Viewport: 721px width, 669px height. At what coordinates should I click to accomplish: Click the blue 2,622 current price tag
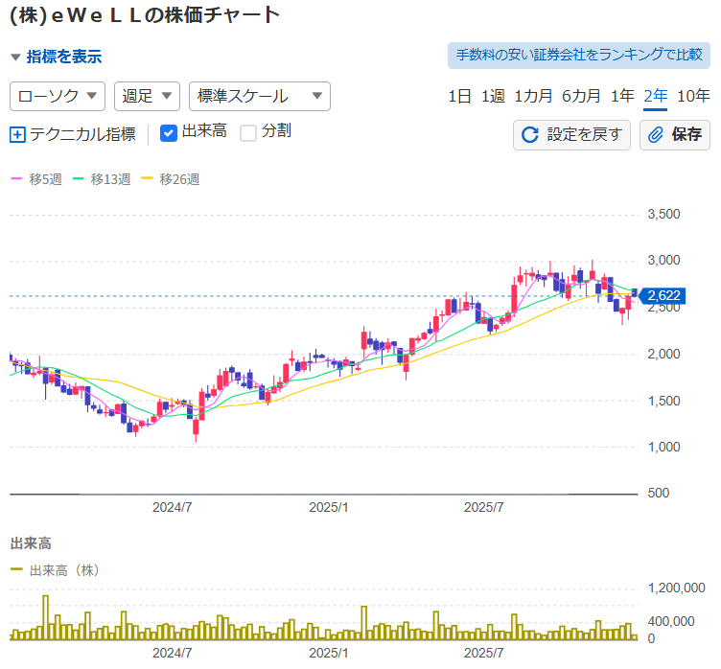[663, 295]
